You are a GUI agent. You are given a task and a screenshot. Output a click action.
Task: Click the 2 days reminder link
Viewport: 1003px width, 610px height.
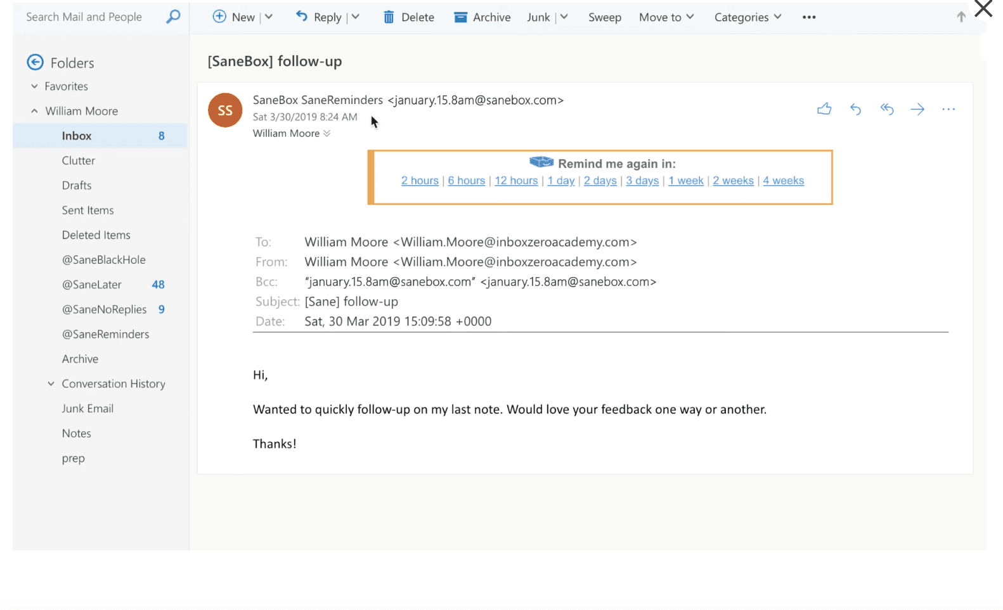point(600,181)
